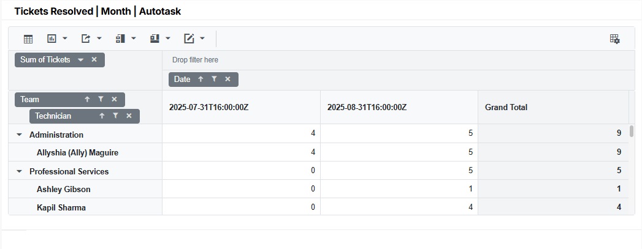Open the formatting options menu
Viewport: 642px width, 249px height.
coord(194,39)
